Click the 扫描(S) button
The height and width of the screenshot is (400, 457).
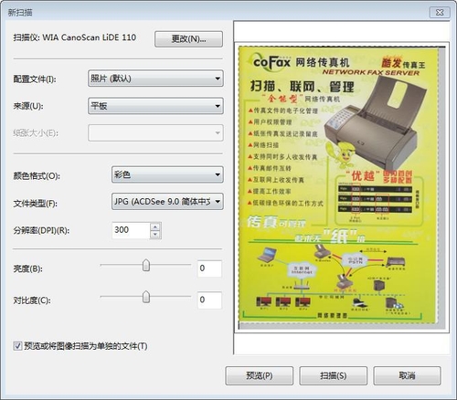[x=334, y=375]
